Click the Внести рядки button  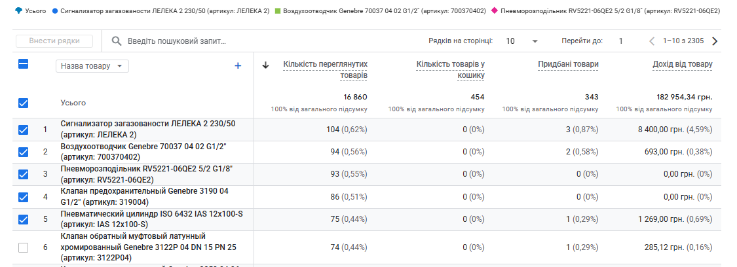click(x=54, y=41)
